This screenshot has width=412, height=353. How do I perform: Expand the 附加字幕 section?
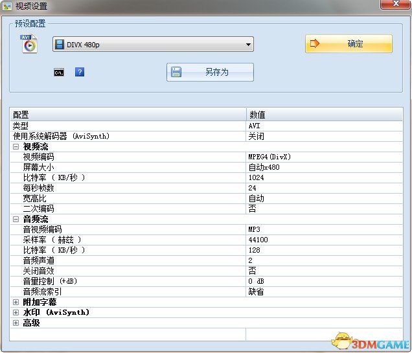[16, 302]
